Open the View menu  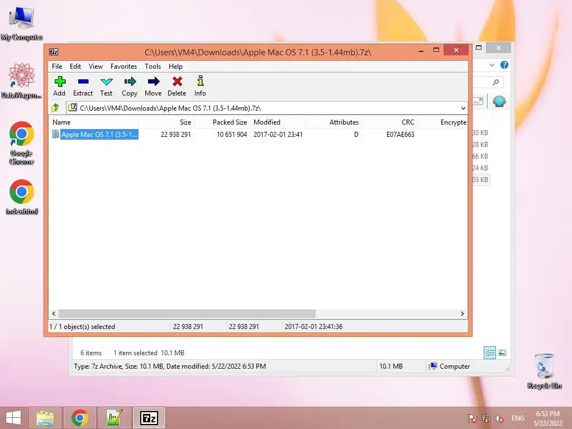tap(96, 66)
